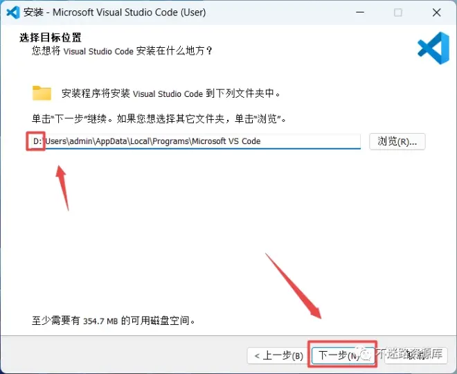Click the text 安装程序将安装 Visual Studio Code 到下列文件夹中
Screen dimensions: 457x374
(x=171, y=93)
